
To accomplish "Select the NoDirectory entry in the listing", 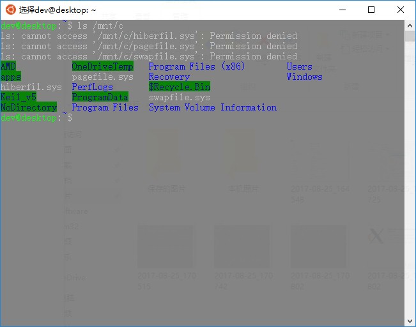I will [x=29, y=107].
